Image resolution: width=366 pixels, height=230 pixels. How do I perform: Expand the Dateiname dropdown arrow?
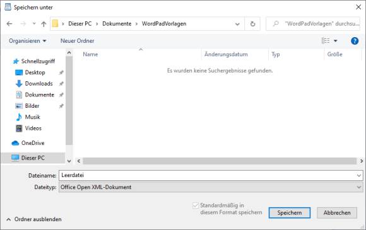click(x=359, y=175)
